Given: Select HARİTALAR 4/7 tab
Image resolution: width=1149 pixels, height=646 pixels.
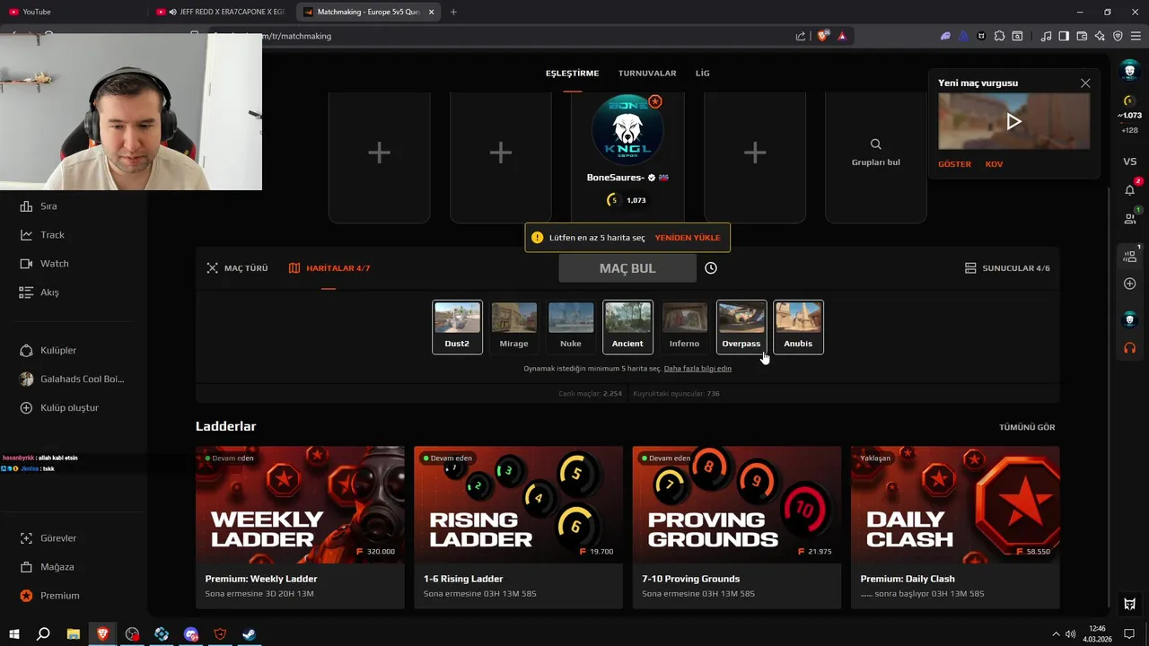Looking at the screenshot, I should [x=329, y=268].
